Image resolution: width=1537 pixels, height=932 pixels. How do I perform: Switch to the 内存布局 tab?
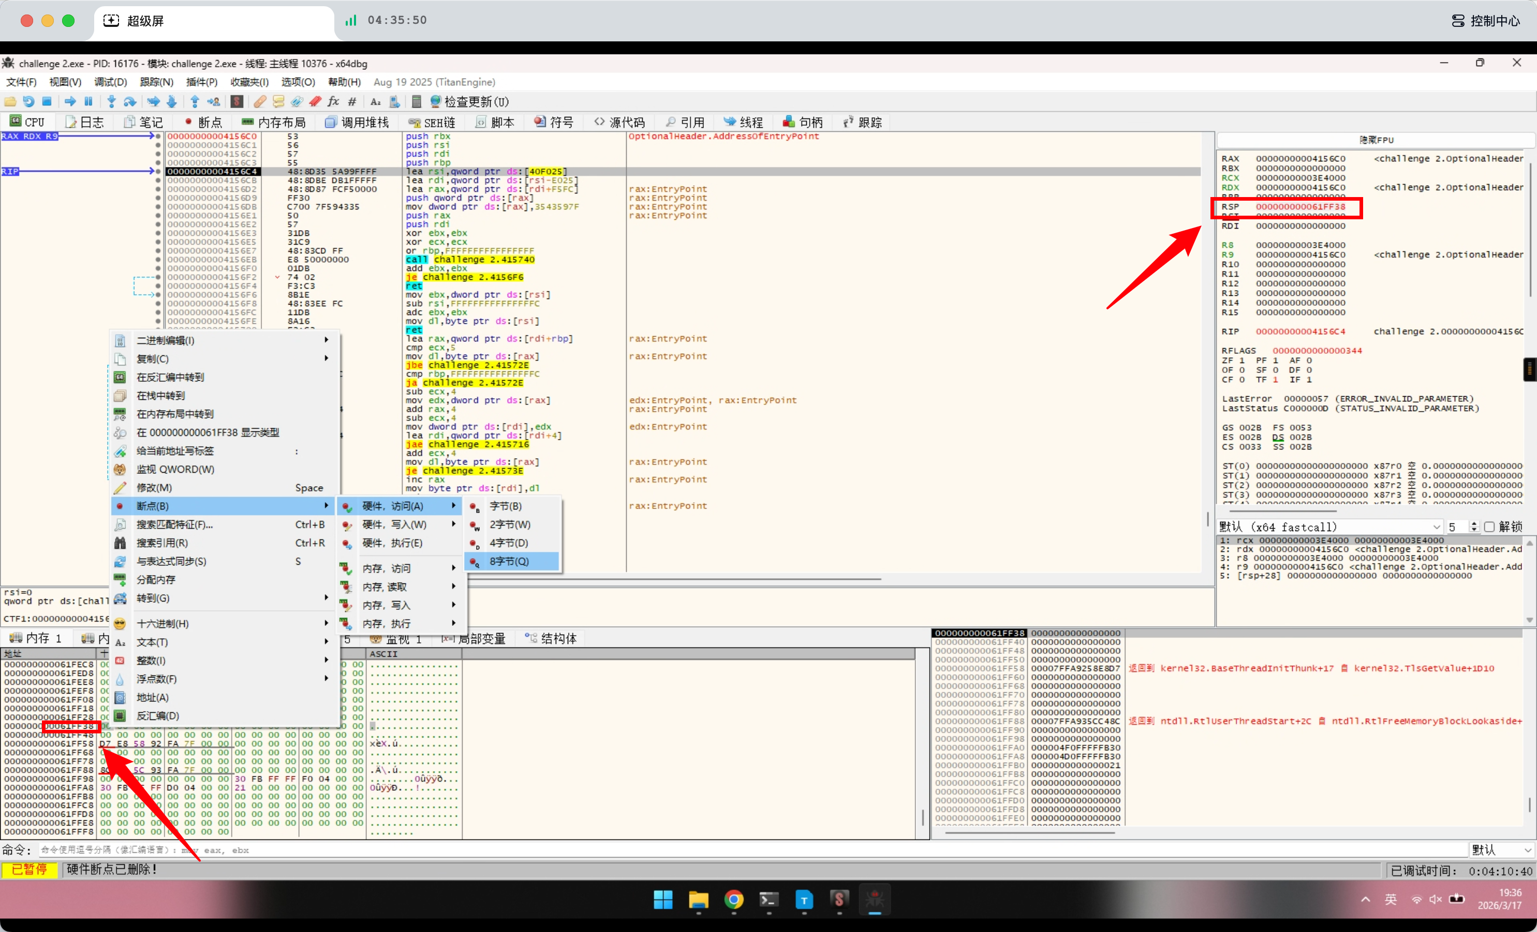click(x=274, y=122)
